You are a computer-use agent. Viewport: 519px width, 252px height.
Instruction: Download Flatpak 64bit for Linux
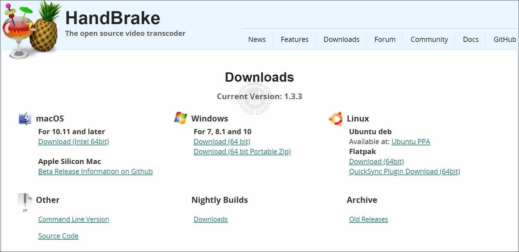pyautogui.click(x=376, y=162)
